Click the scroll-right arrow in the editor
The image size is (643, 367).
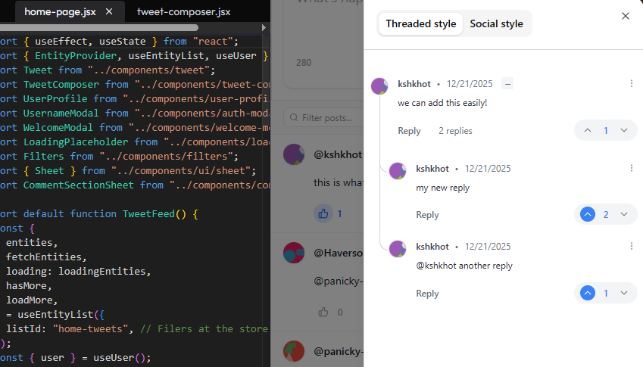(x=264, y=27)
